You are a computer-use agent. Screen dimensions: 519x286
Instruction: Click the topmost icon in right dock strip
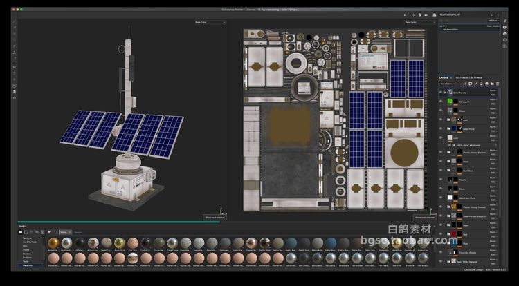[x=504, y=21]
